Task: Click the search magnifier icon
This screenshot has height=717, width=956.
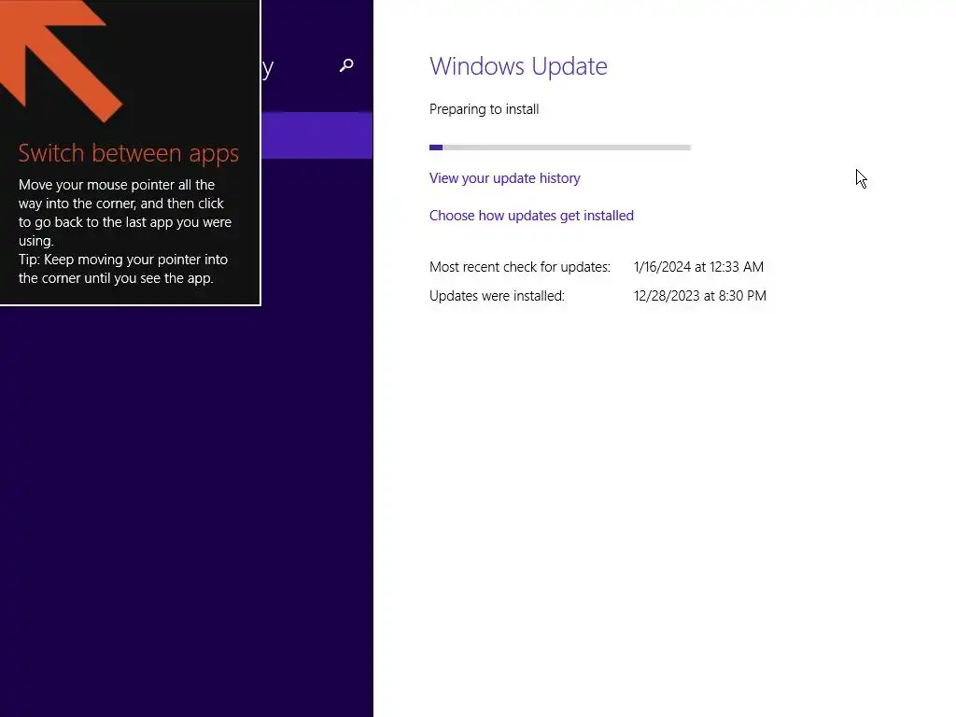Action: (x=346, y=65)
